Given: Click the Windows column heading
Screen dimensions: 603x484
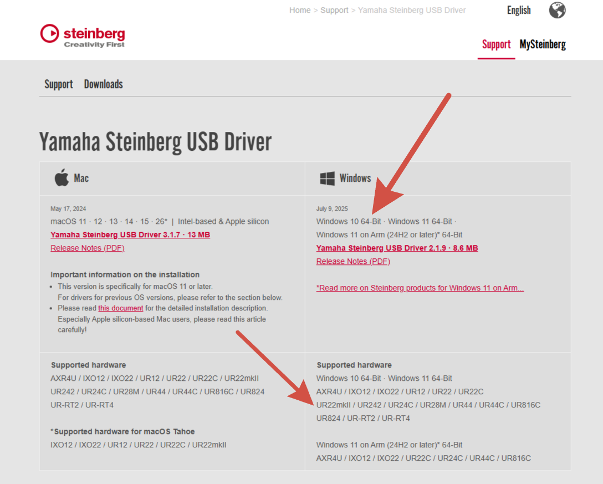Looking at the screenshot, I should (x=355, y=178).
